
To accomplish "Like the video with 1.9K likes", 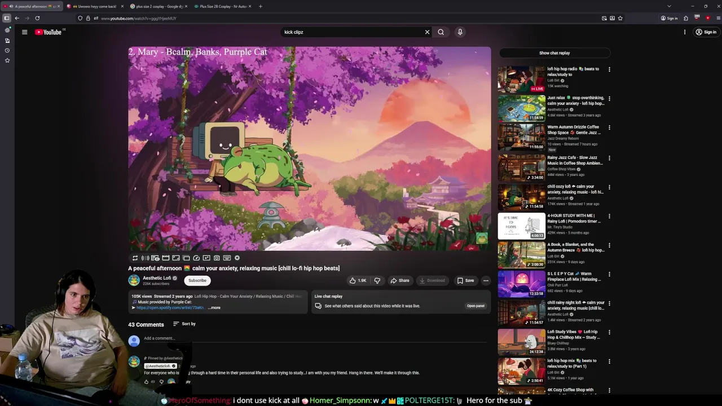I will [x=358, y=280].
